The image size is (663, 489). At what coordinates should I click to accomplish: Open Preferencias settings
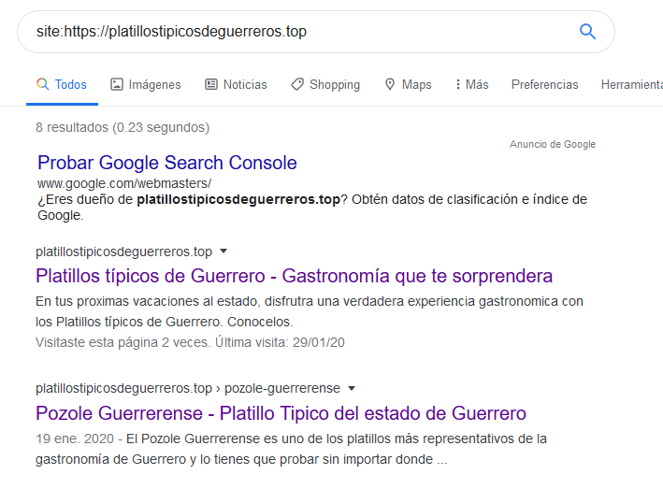(544, 84)
